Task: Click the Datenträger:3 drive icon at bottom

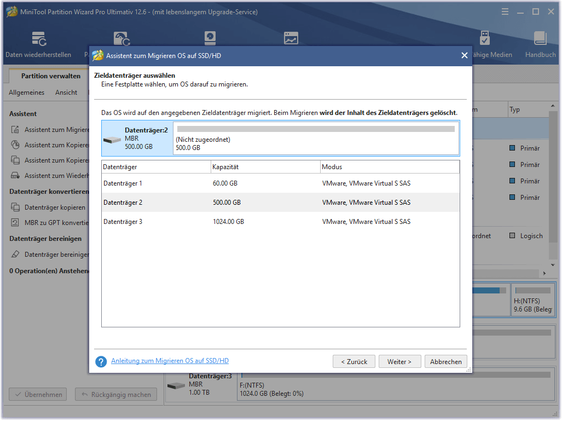Action: pos(176,385)
